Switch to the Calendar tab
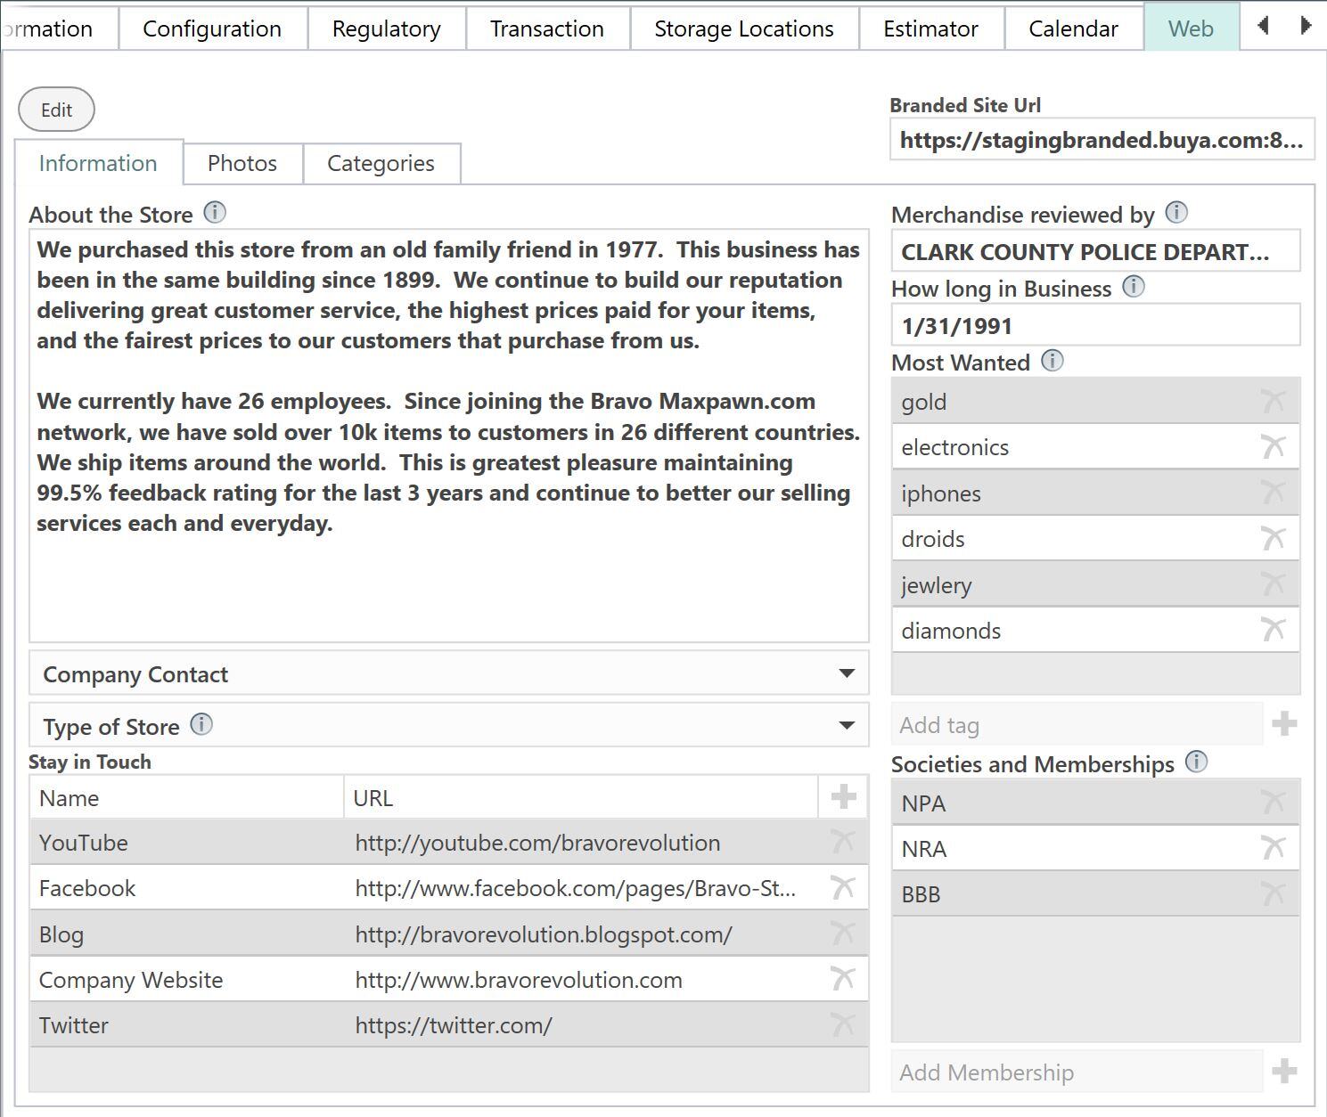 point(1073,28)
